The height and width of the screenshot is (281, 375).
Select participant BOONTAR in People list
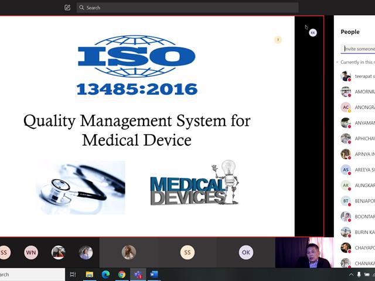point(358,217)
